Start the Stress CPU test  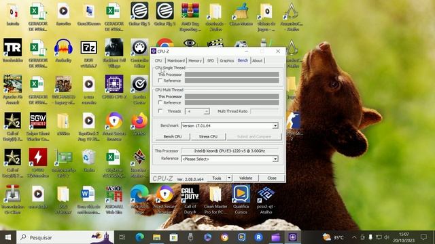coord(208,137)
